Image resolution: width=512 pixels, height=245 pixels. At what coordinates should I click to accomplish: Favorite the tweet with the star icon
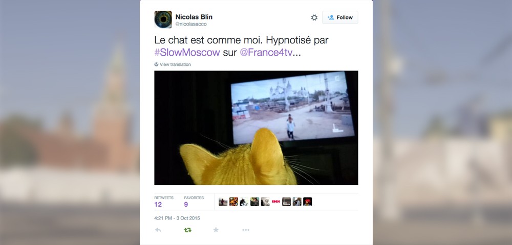pyautogui.click(x=216, y=230)
